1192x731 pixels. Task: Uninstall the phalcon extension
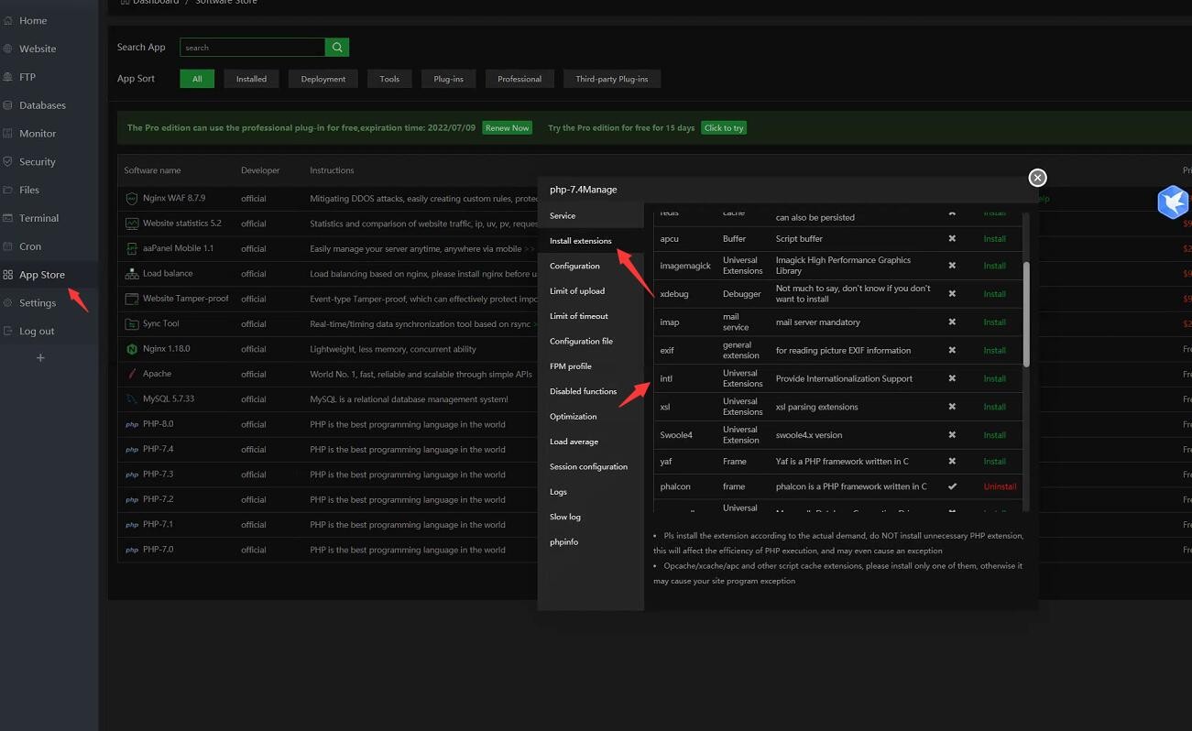point(1000,486)
